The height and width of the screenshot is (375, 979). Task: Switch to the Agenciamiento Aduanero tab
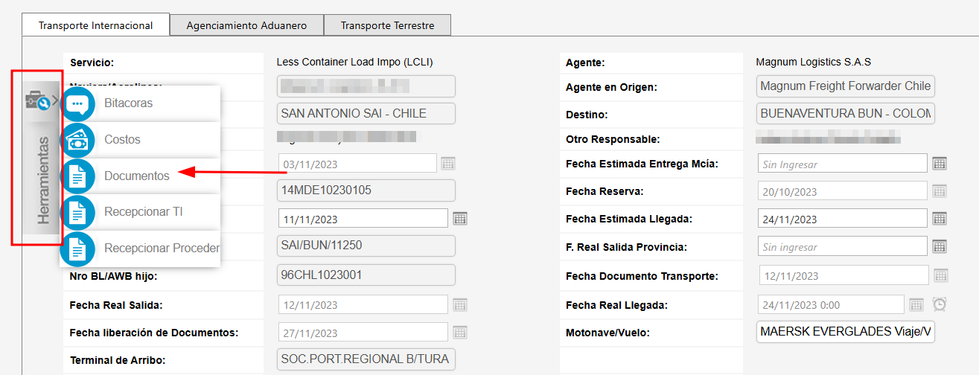tap(246, 25)
